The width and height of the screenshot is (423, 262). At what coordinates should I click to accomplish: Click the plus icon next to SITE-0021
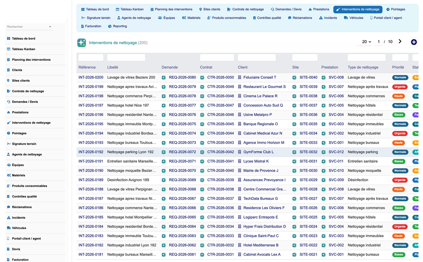(294, 255)
